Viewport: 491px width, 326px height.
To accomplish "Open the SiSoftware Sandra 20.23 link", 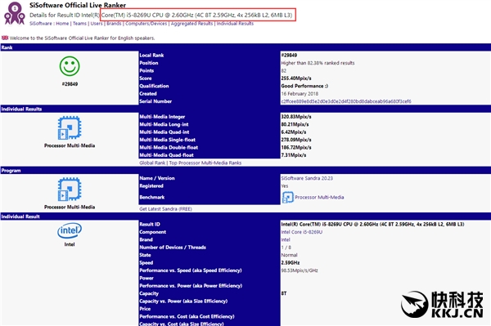I will [x=307, y=178].
